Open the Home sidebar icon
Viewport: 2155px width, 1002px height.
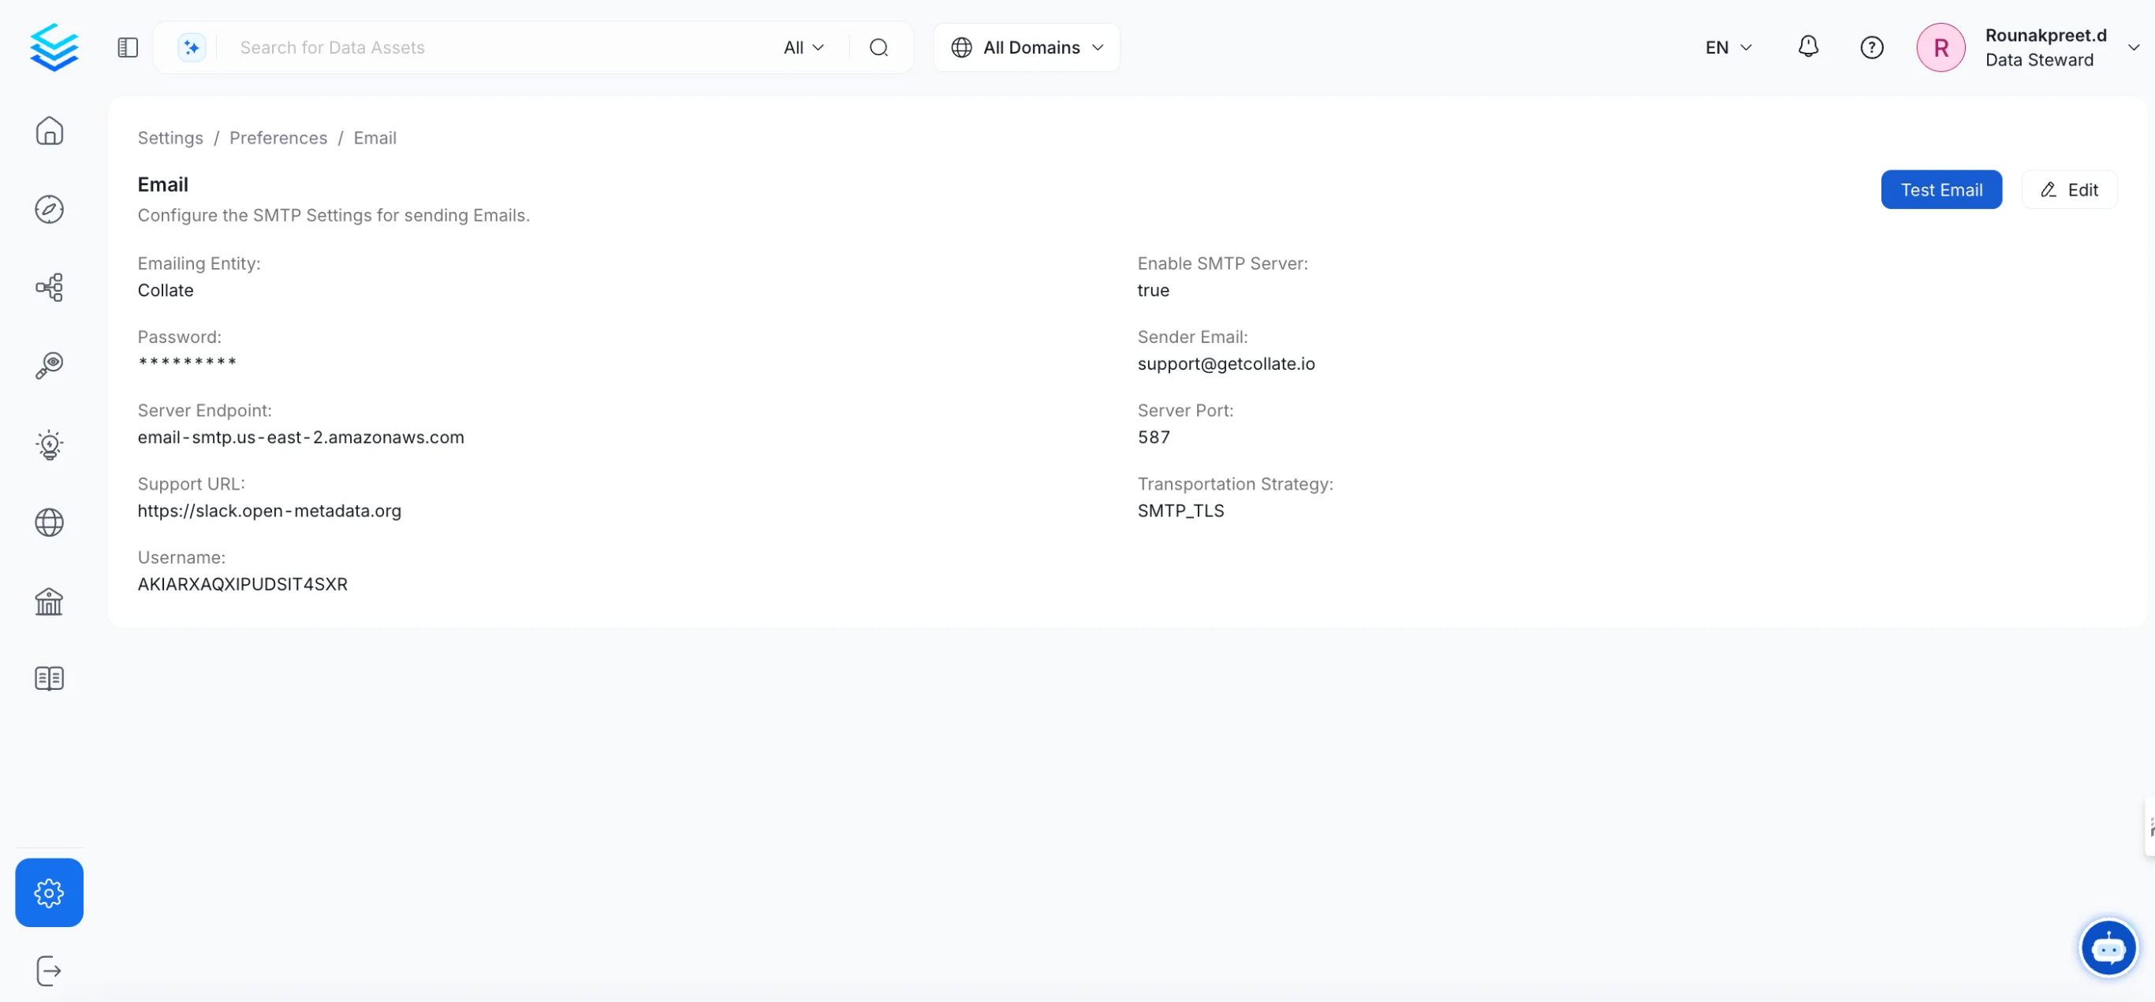point(50,131)
